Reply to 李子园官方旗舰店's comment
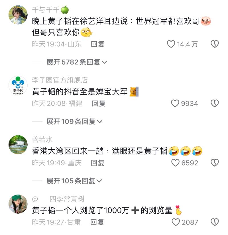Viewport: 228px width, 235px height. pos(99,104)
